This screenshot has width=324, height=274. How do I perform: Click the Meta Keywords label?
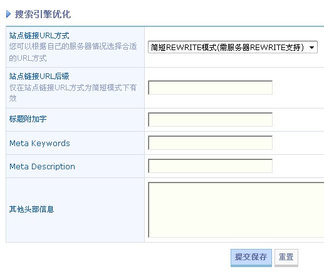pyautogui.click(x=39, y=144)
